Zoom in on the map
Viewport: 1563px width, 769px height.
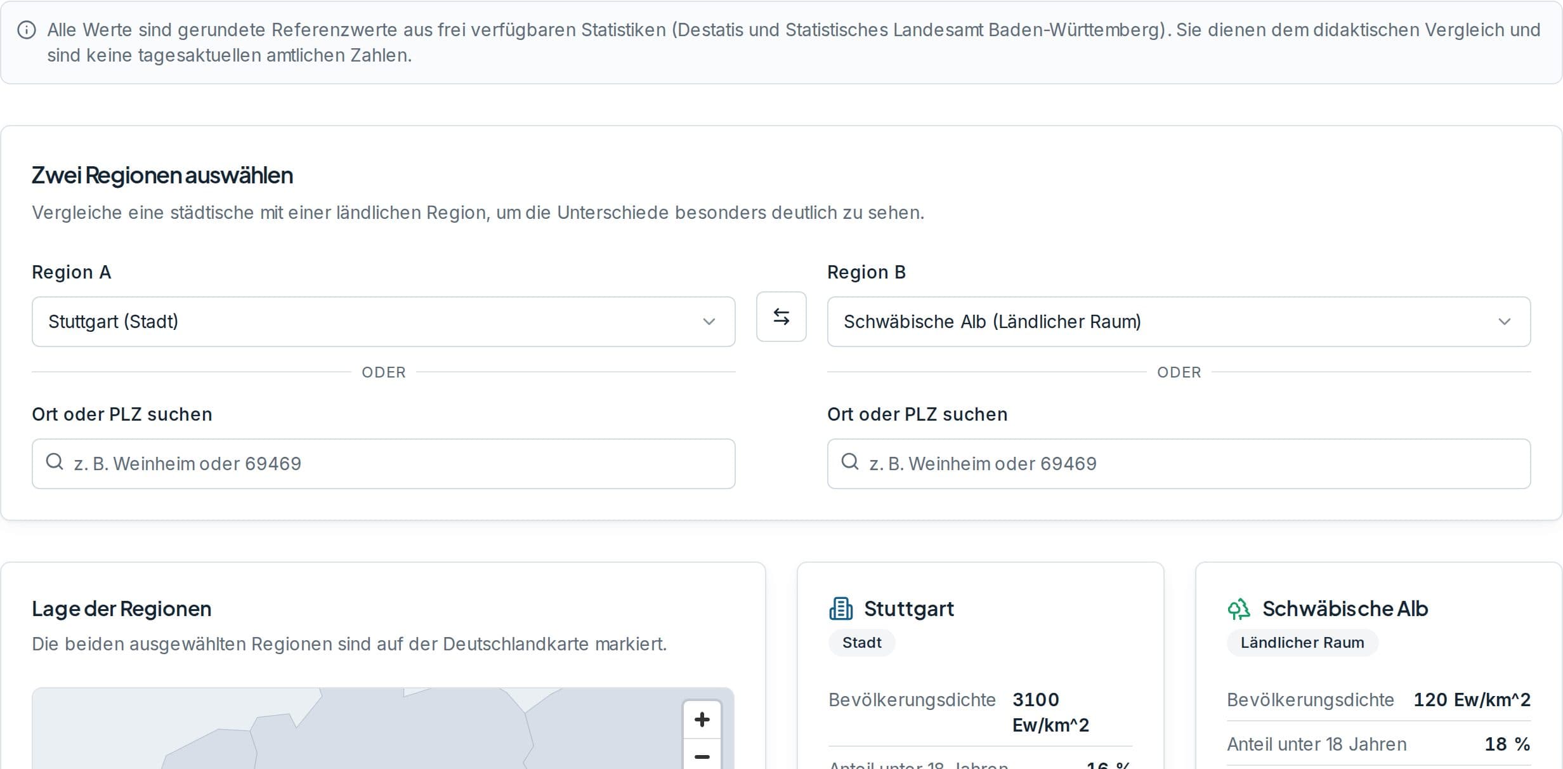click(x=702, y=720)
